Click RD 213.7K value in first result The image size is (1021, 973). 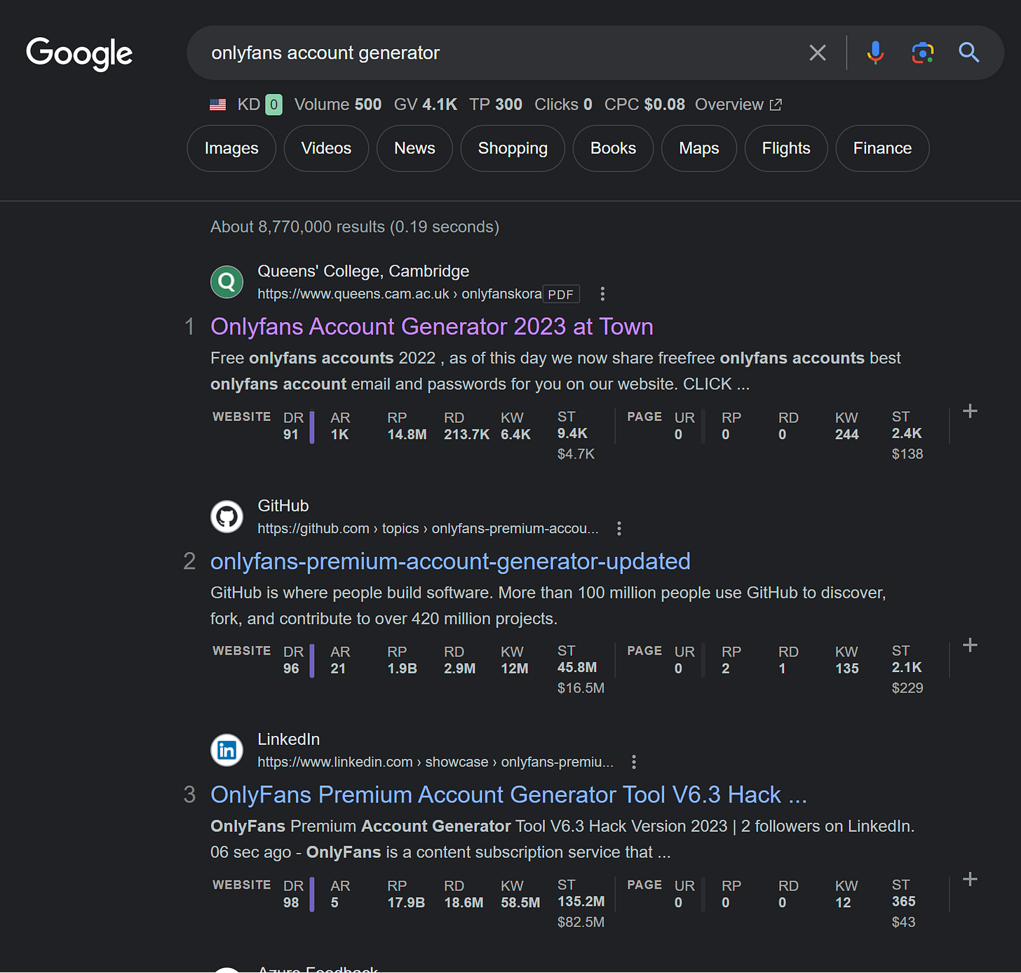pyautogui.click(x=466, y=435)
